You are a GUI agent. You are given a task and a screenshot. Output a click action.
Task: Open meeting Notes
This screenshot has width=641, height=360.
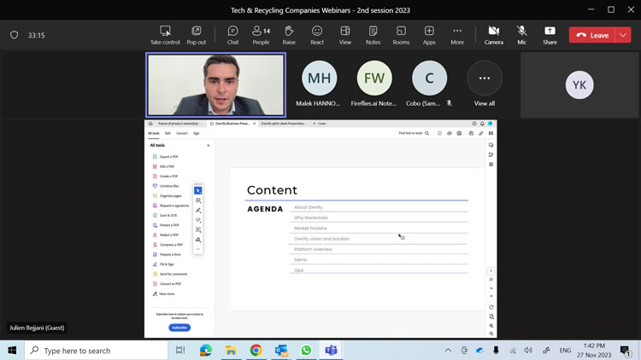pos(373,34)
